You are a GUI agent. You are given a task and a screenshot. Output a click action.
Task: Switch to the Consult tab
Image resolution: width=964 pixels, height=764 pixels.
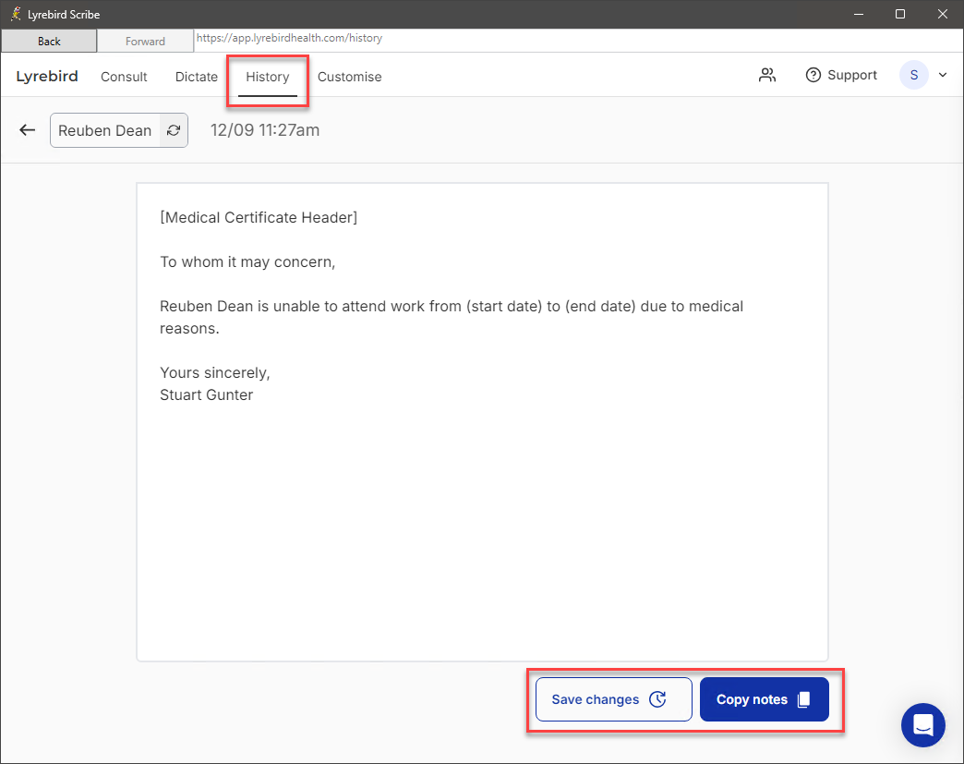tap(124, 77)
